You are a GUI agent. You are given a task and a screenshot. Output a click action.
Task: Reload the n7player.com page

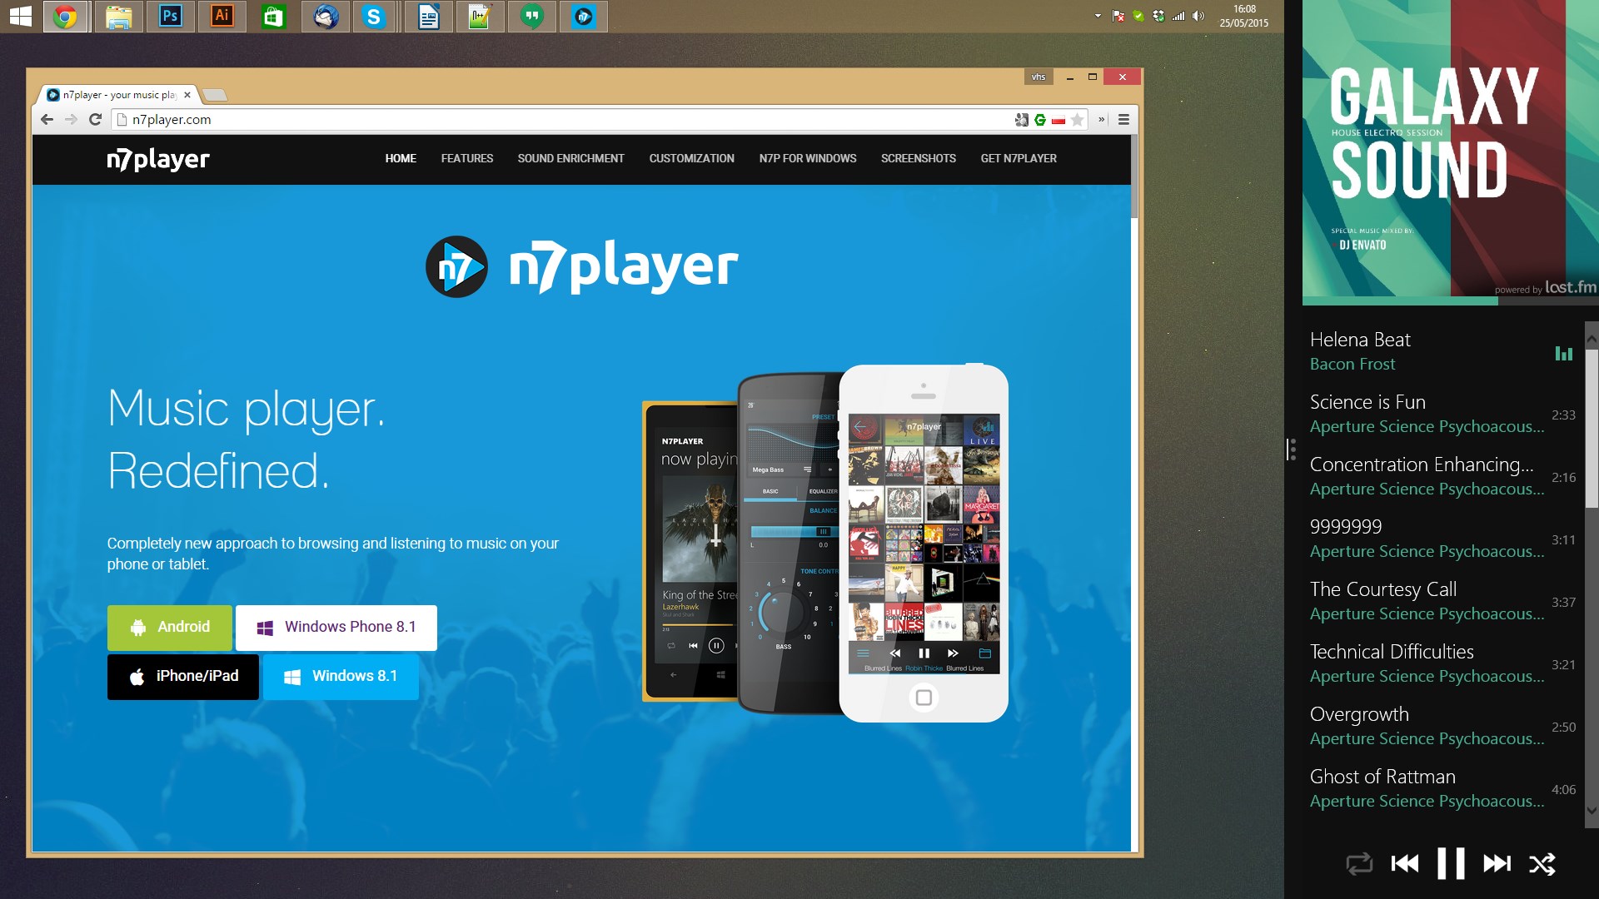click(x=95, y=120)
